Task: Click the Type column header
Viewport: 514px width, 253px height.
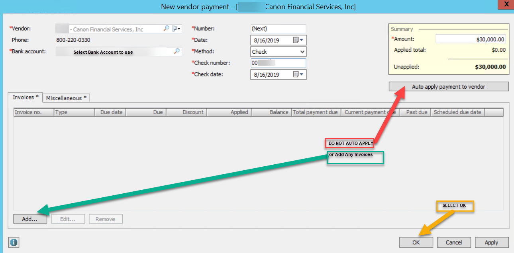Action: tap(74, 112)
